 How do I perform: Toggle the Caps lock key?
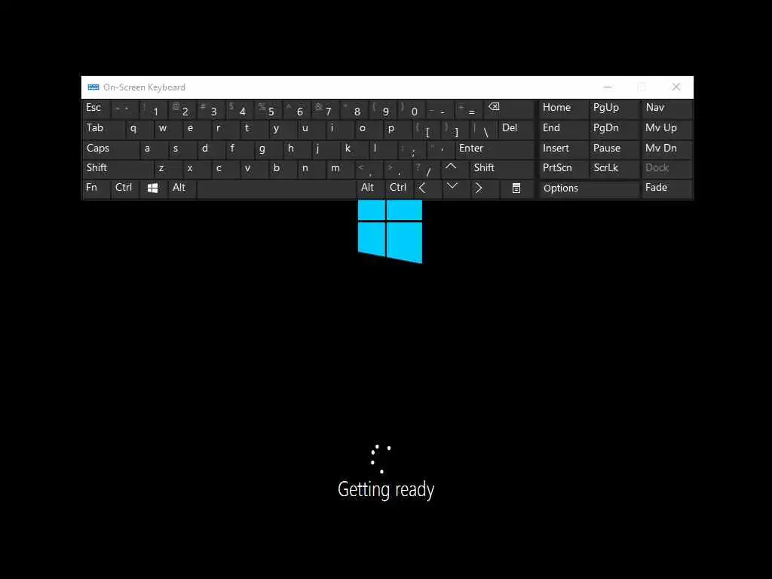110,149
